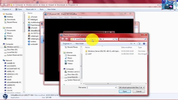The image size is (178, 100).
Task: Open the Devices menu in VirtualBox window
Action: (x=73, y=17)
